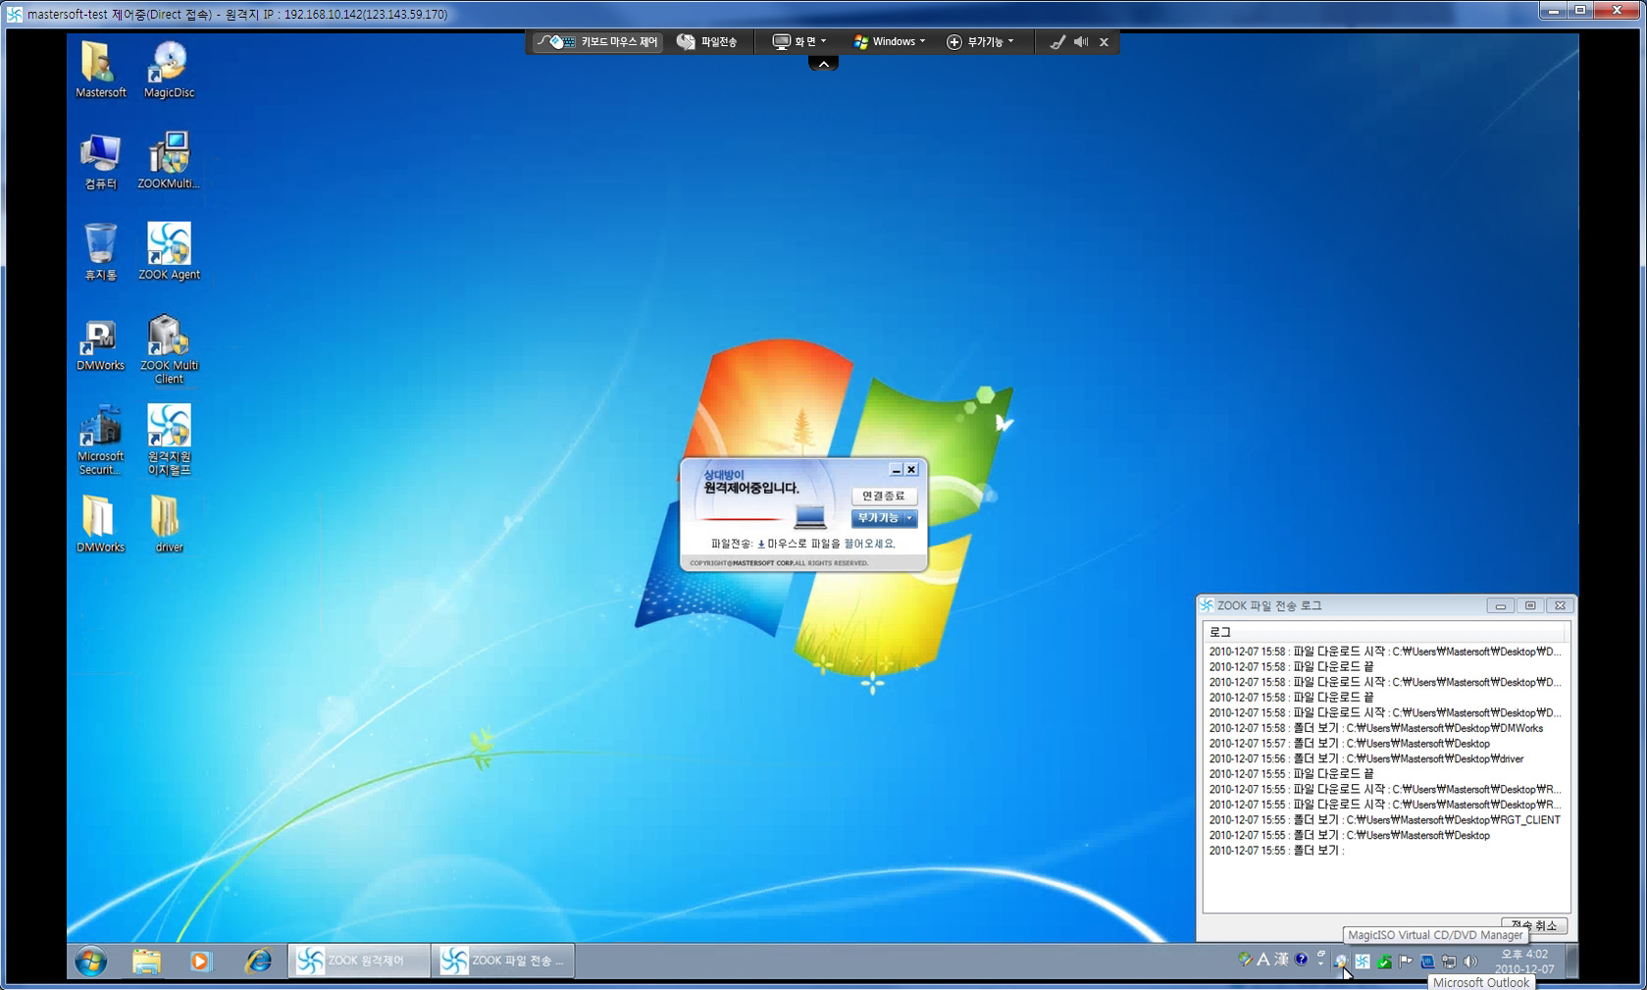Select the drawing brush tool in toolbar
The width and height of the screenshot is (1647, 990).
click(x=1056, y=42)
